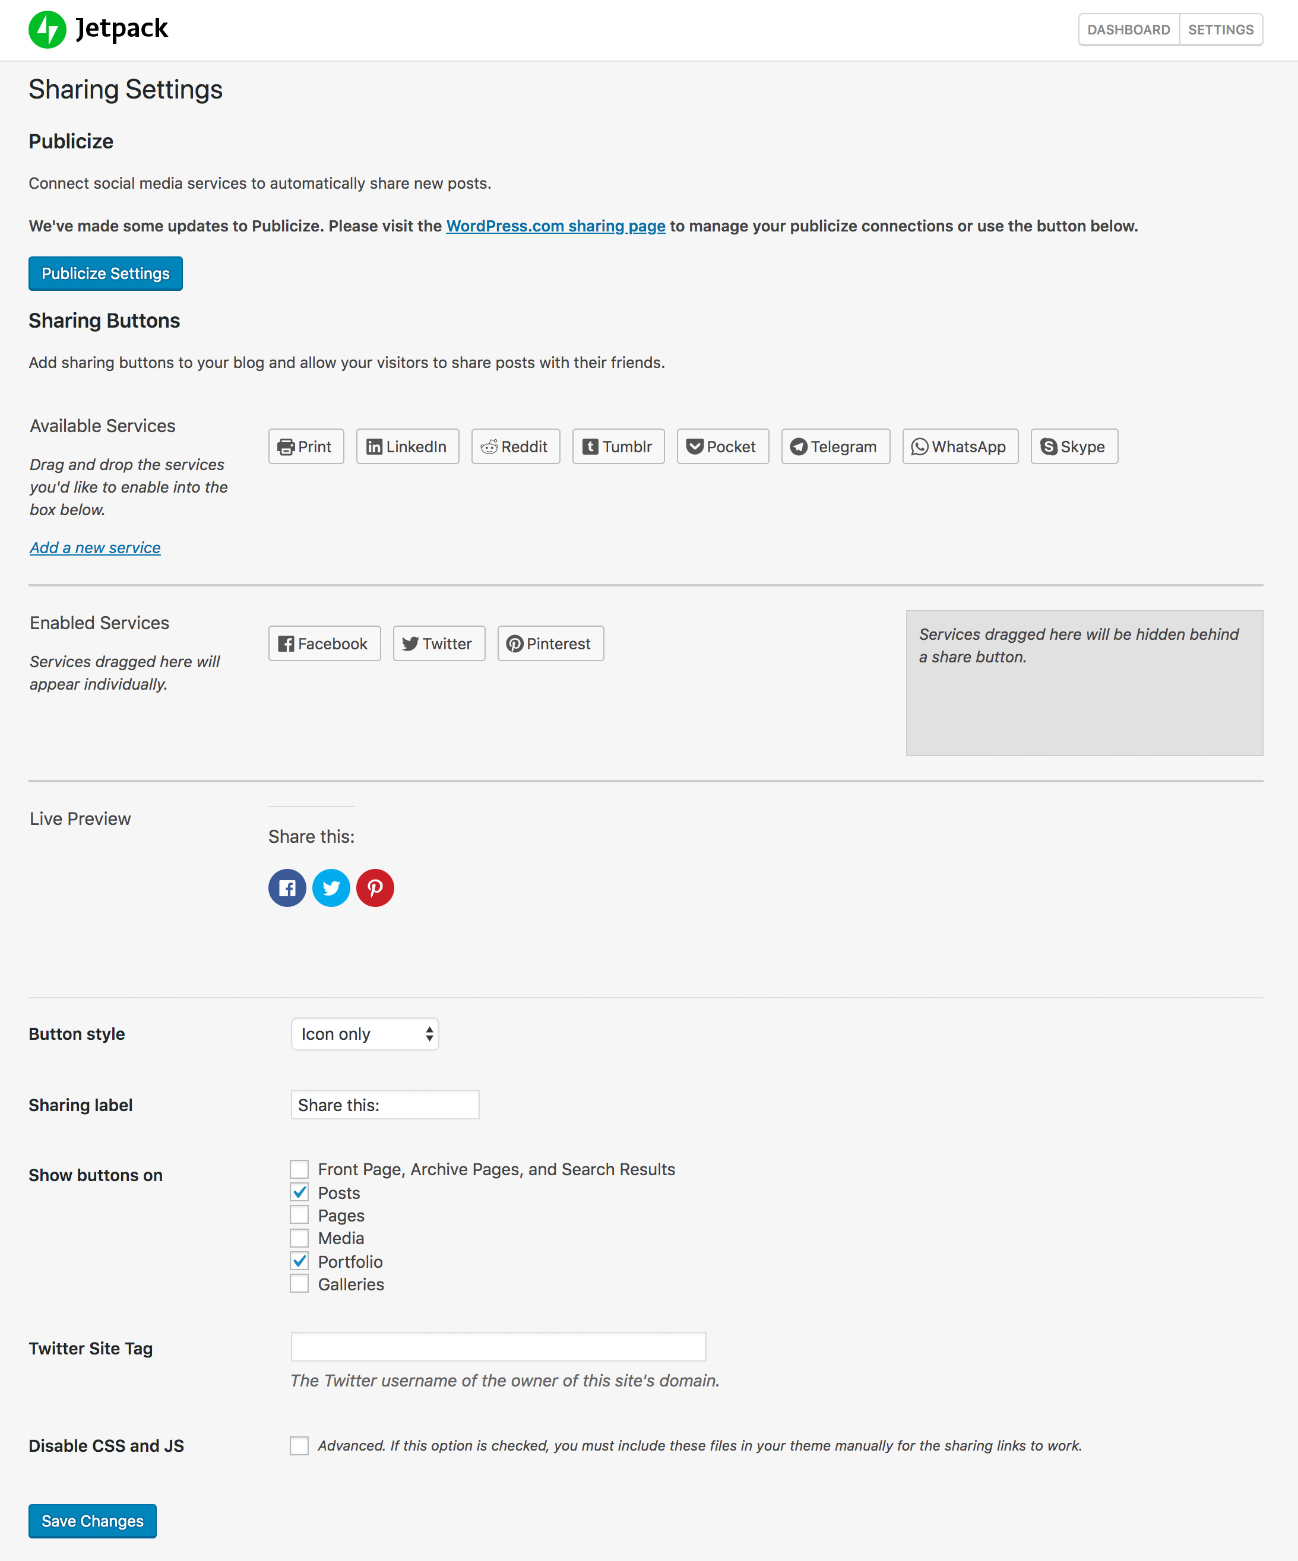Click the Publicize Settings button
Viewport: 1298px width, 1561px height.
(106, 274)
